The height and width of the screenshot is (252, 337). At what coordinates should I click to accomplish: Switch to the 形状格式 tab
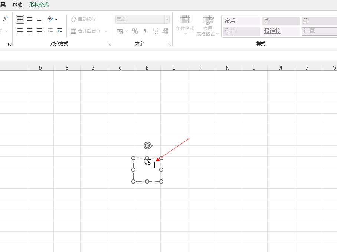coord(39,5)
